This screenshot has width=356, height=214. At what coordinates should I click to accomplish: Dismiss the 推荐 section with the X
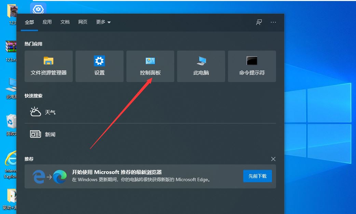tap(273, 159)
